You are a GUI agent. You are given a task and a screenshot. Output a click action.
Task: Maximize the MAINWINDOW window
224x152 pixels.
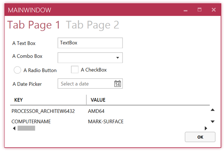pos(199,10)
